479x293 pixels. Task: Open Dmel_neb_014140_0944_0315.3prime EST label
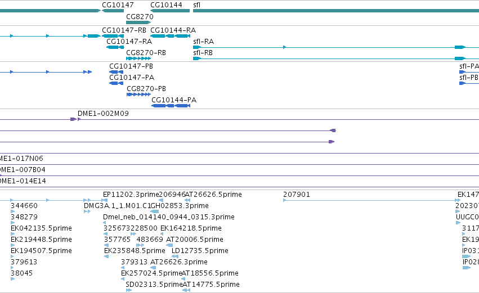click(169, 217)
